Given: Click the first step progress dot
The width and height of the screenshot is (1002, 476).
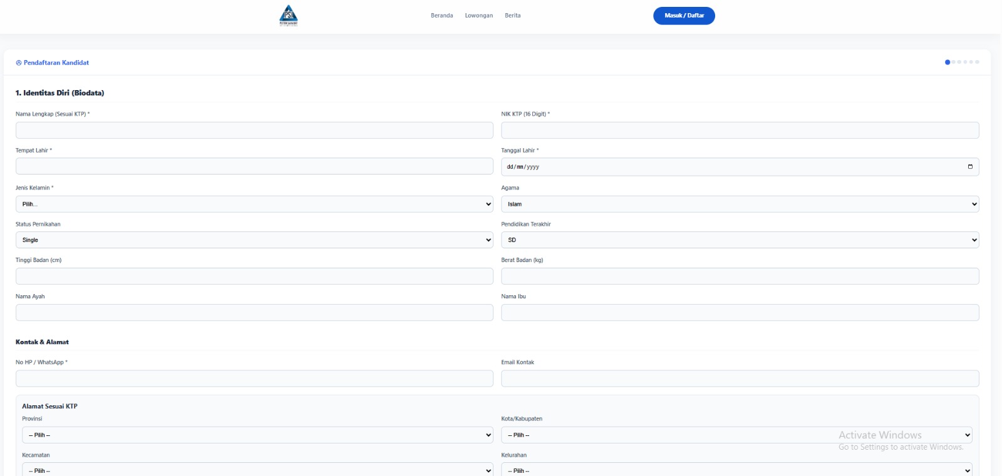Looking at the screenshot, I should pos(947,62).
